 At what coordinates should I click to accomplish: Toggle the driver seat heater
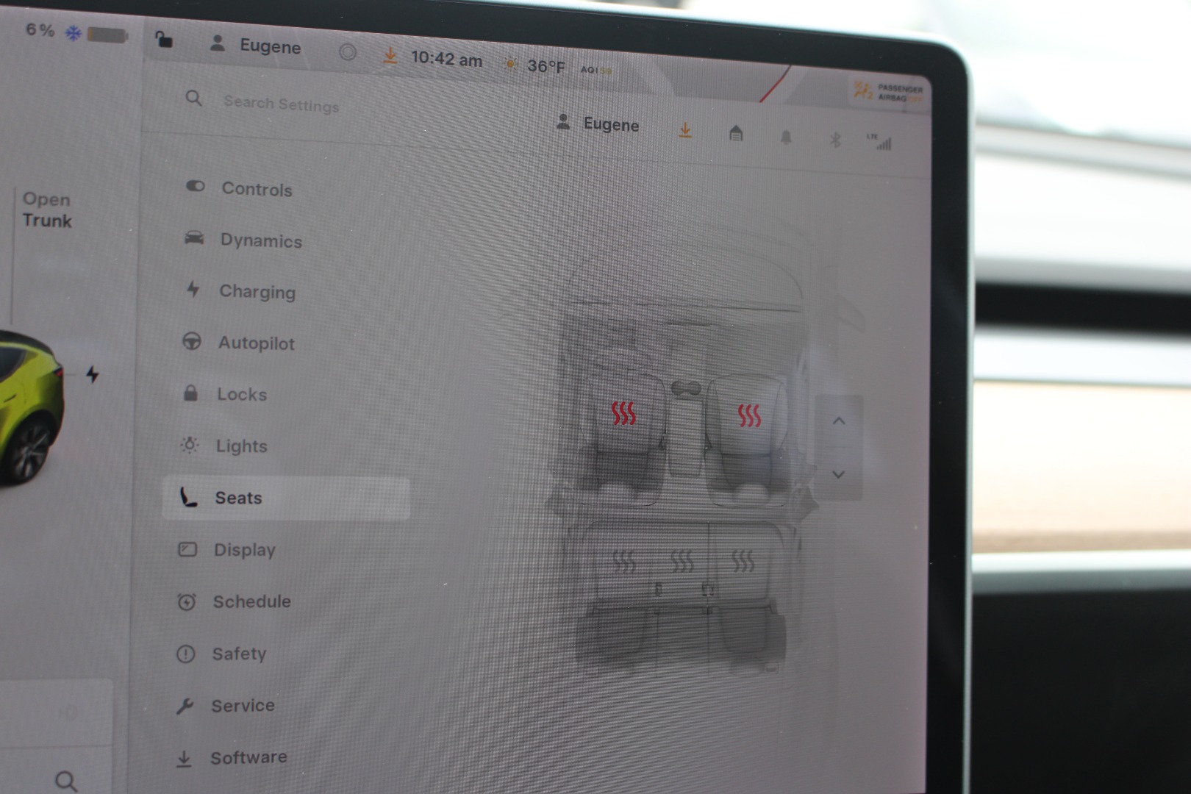click(623, 413)
